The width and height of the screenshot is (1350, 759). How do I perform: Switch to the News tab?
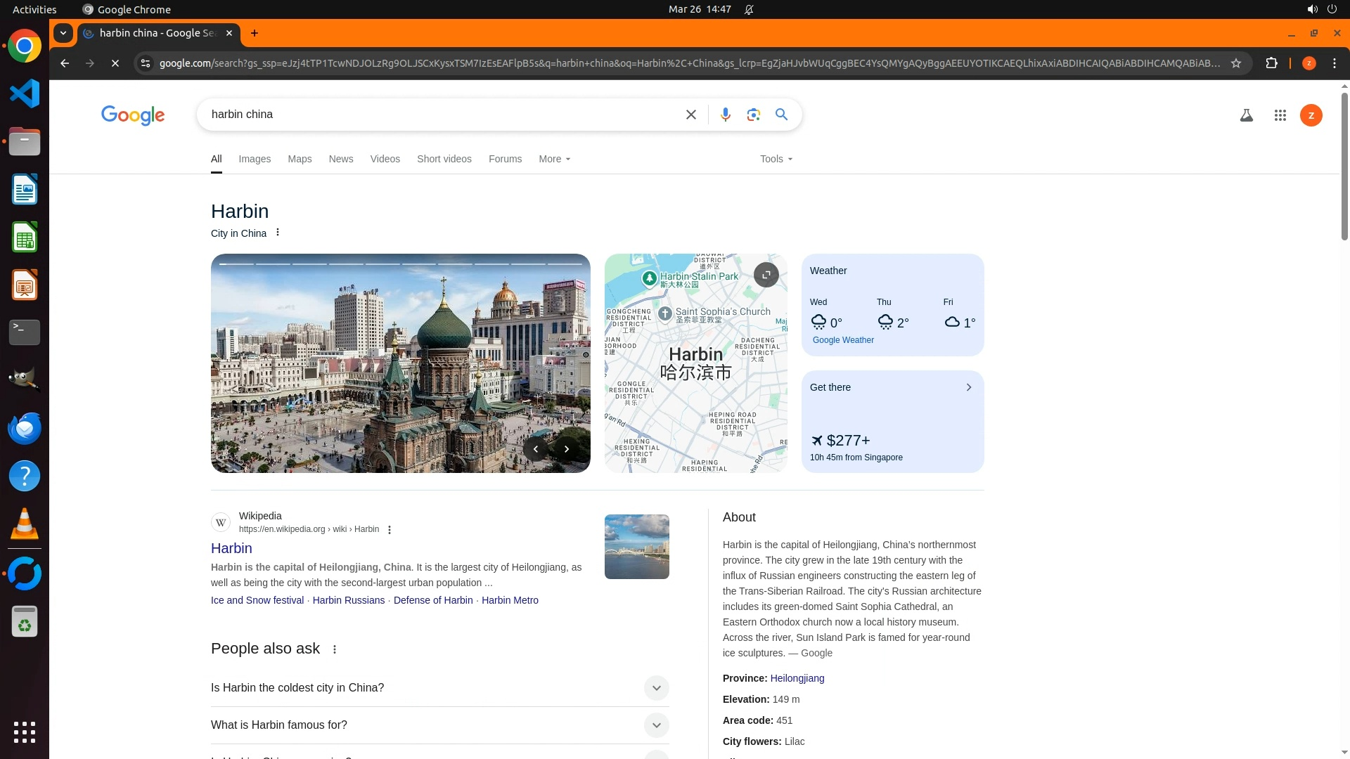341,159
